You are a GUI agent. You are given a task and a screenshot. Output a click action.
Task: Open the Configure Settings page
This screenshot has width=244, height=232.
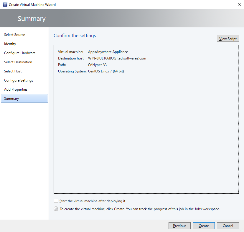(19, 80)
